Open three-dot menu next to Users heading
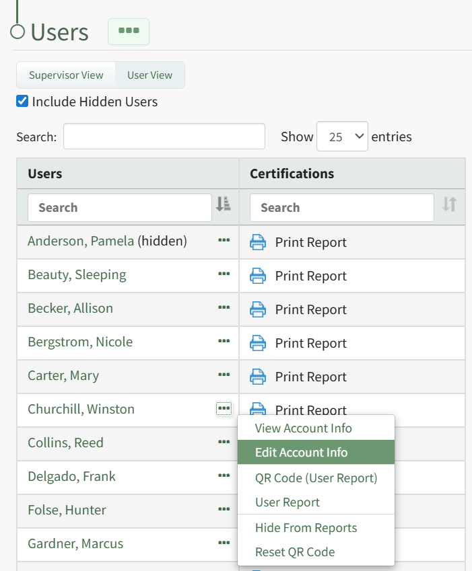 [x=129, y=32]
